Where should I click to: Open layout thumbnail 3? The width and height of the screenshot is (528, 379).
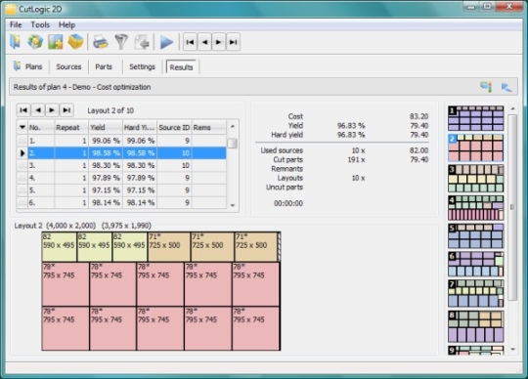click(476, 178)
